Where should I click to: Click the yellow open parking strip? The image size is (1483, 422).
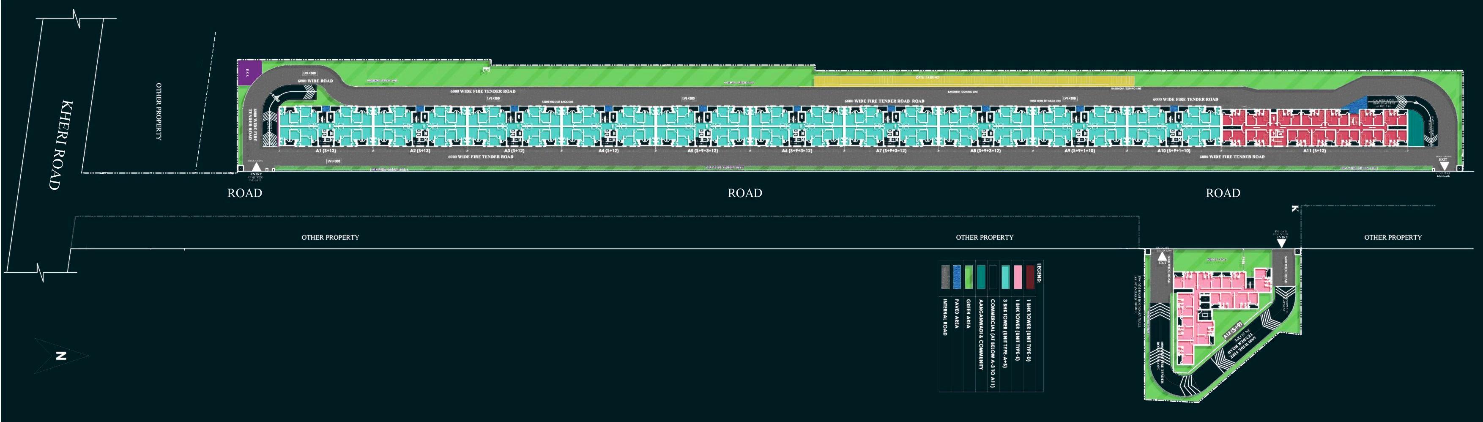coord(974,81)
